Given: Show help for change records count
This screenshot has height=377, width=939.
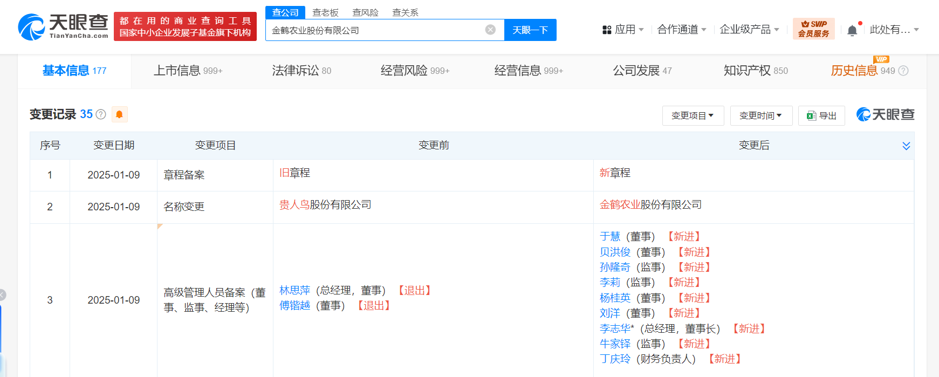Looking at the screenshot, I should (x=101, y=114).
